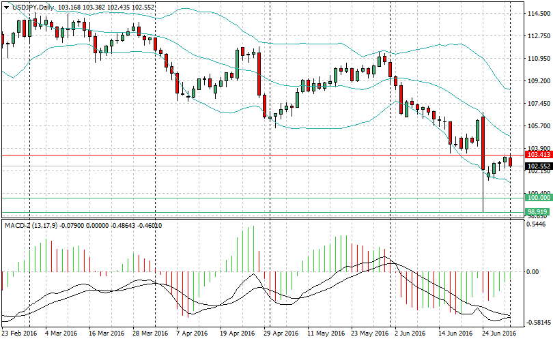Click the 114.500 price axis label
553x341 pixels.
(x=539, y=14)
